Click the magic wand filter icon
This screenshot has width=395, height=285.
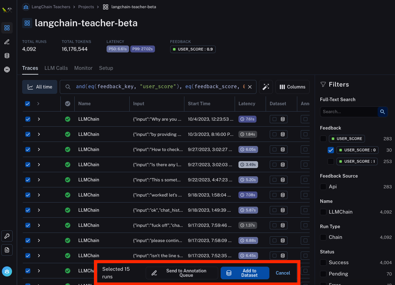266,87
